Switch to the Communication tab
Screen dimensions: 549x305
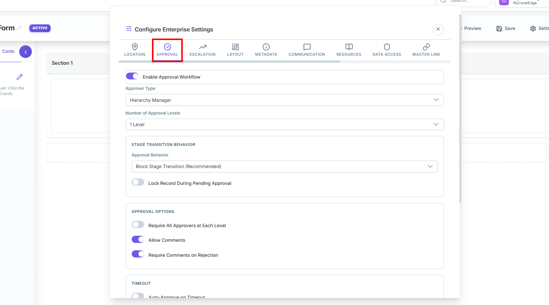tap(307, 50)
